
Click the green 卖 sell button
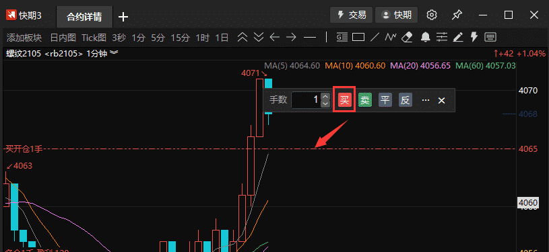(x=365, y=100)
